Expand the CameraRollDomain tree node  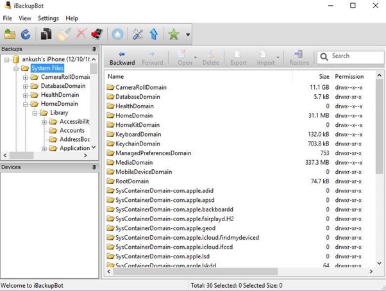26,78
